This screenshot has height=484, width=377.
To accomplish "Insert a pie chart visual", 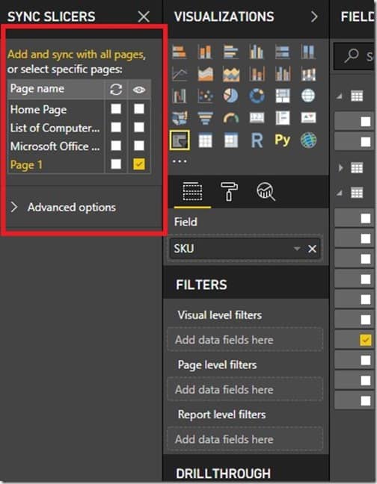I will pos(231,96).
